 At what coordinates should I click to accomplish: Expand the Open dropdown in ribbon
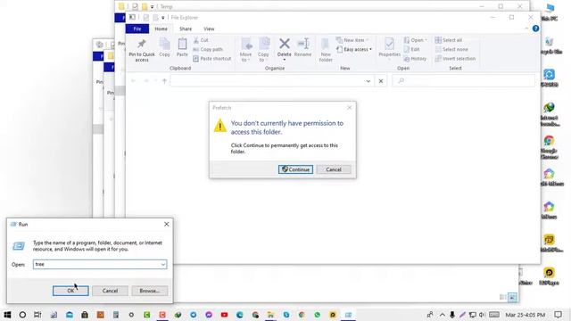click(416, 40)
